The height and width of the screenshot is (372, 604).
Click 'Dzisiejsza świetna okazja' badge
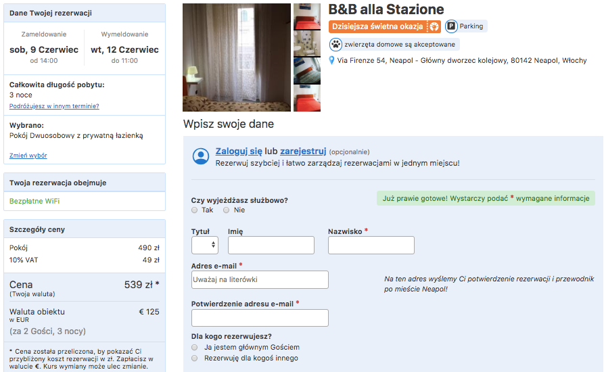pos(385,26)
